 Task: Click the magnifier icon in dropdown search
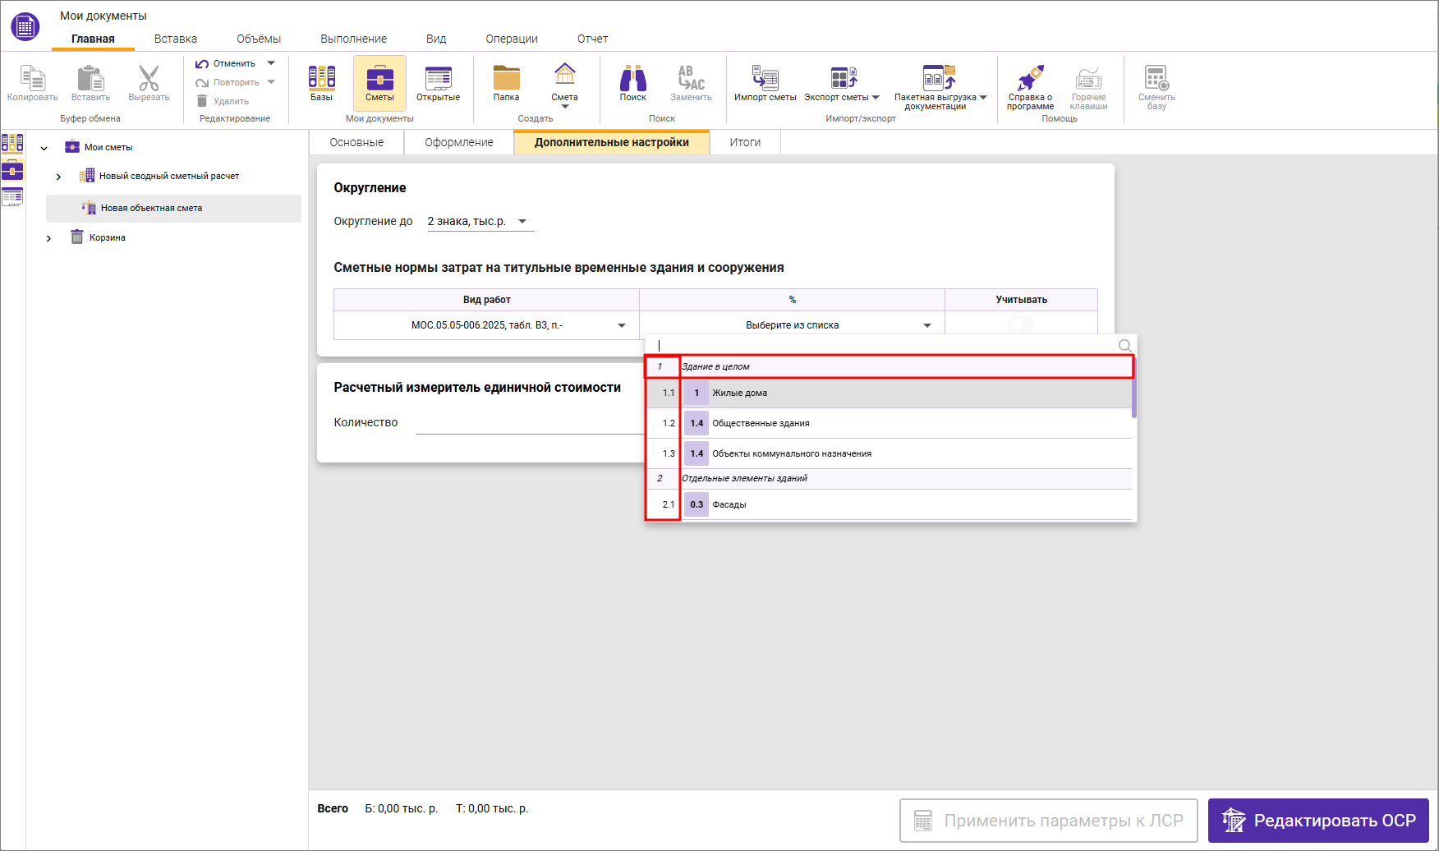(x=1124, y=346)
